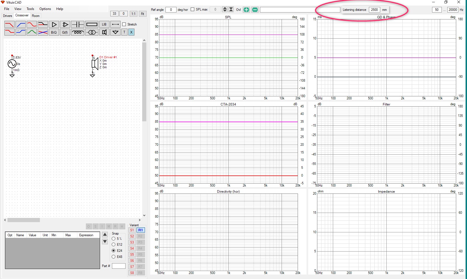The height and width of the screenshot is (279, 467).
Task: Choose the E48 snap option
Action: point(114,257)
